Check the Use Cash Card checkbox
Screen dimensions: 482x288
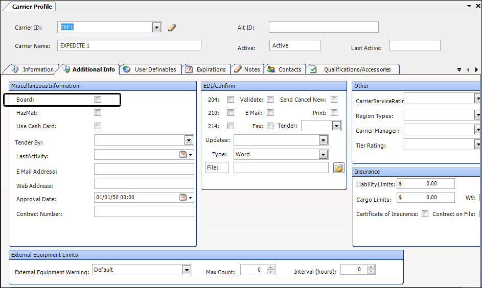pyautogui.click(x=98, y=126)
